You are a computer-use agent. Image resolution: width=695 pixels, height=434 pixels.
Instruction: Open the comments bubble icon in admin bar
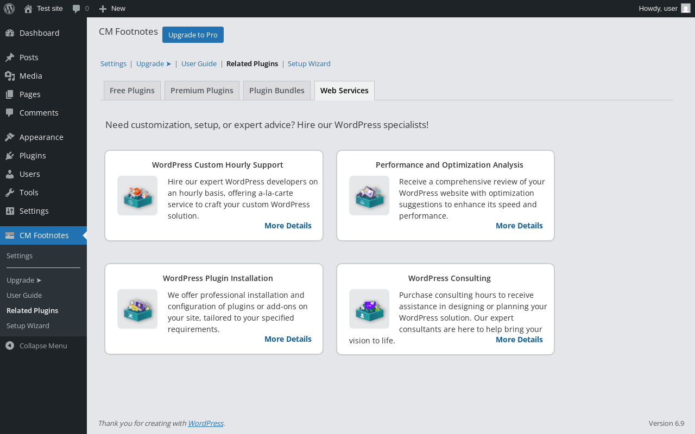point(77,9)
